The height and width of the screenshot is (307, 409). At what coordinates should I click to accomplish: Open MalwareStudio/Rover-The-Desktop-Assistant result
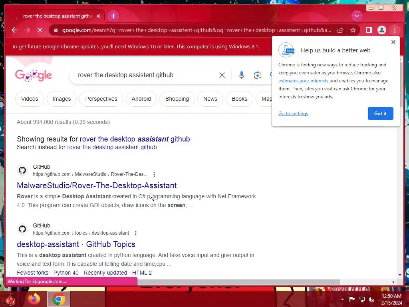click(97, 185)
